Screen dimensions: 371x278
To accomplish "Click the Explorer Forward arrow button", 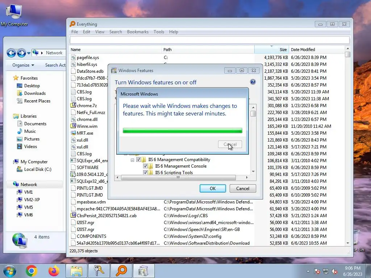I will pos(21,53).
